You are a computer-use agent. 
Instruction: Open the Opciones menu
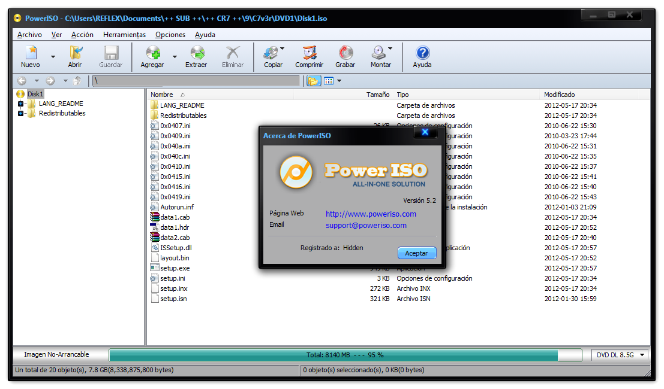170,35
